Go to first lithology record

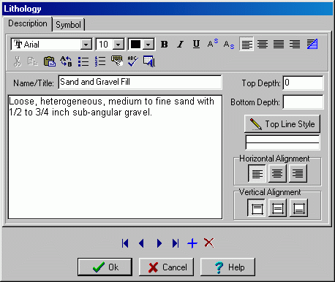point(125,243)
